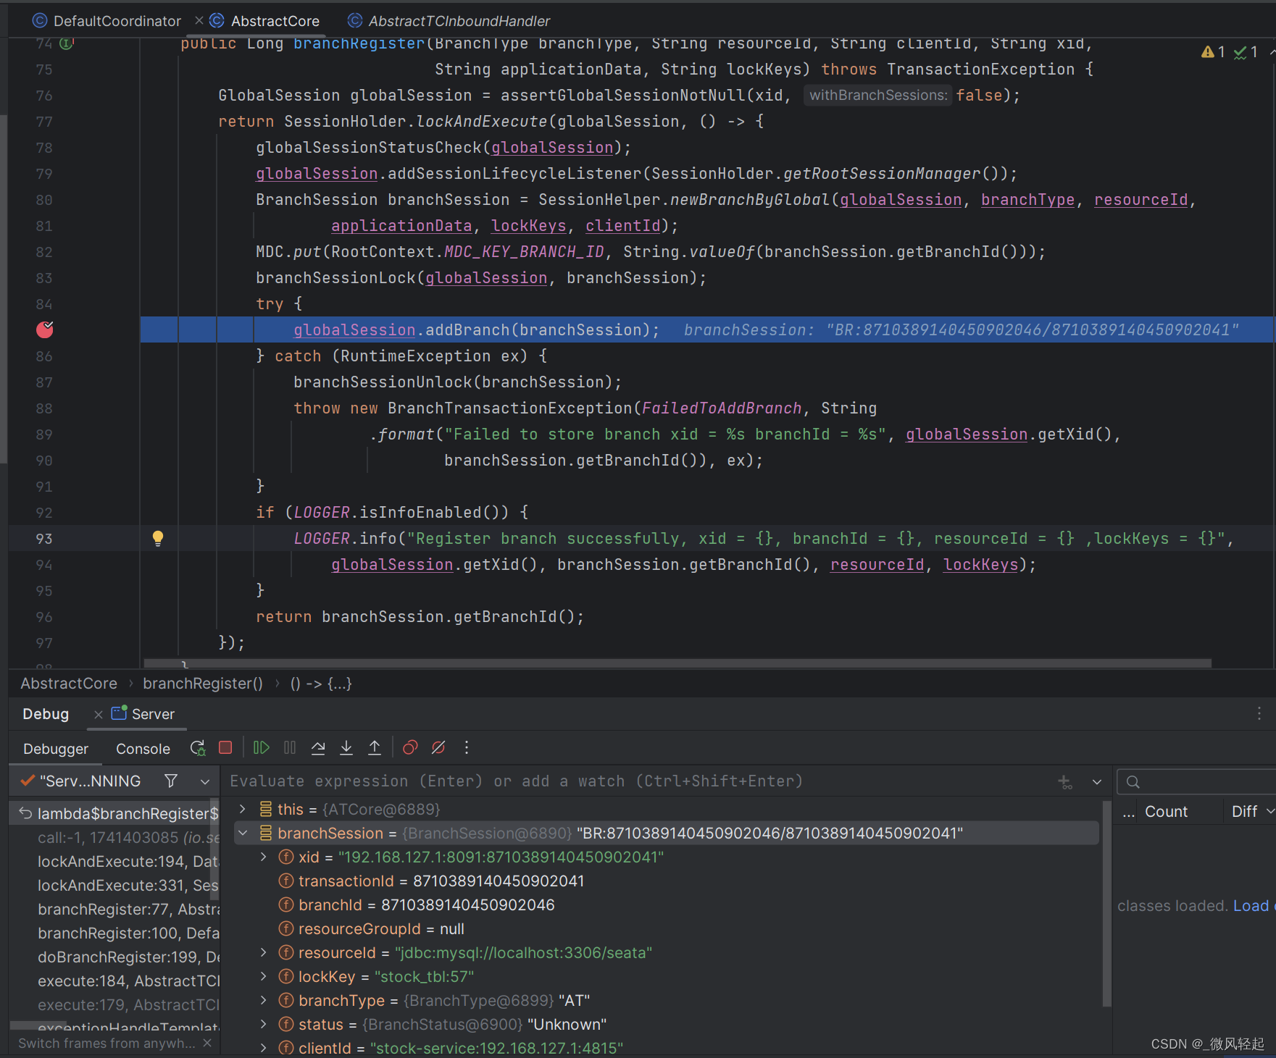Click the variables panel vertical scrollbar
Screen dimensions: 1276x1058
1106,903
